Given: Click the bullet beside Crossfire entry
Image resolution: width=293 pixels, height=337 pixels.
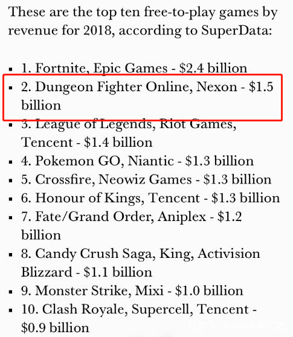Looking at the screenshot, I should pyautogui.click(x=11, y=181).
